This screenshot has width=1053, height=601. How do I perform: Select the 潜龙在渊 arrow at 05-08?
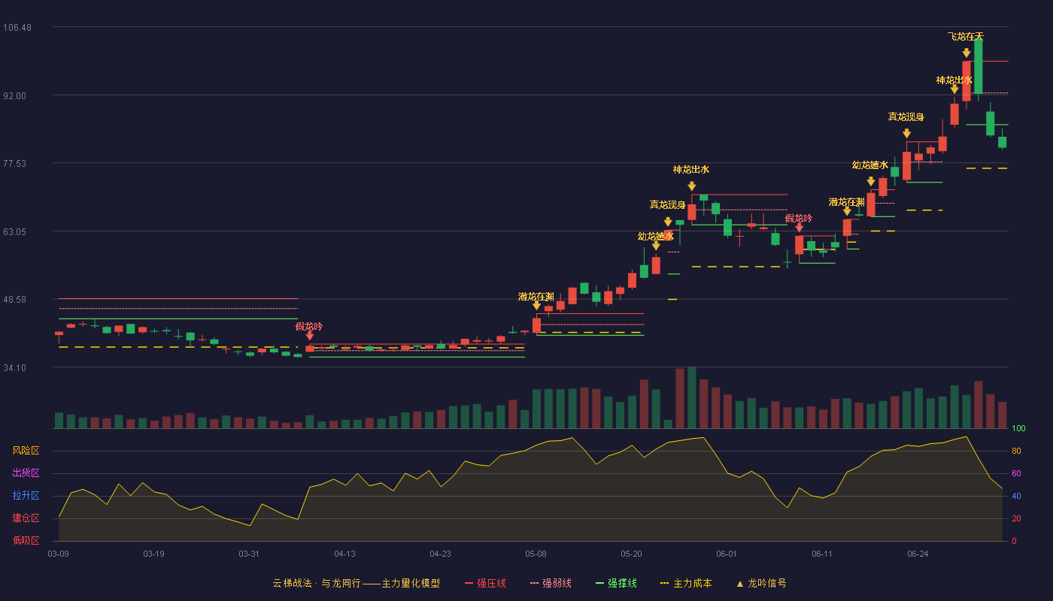pyautogui.click(x=536, y=306)
